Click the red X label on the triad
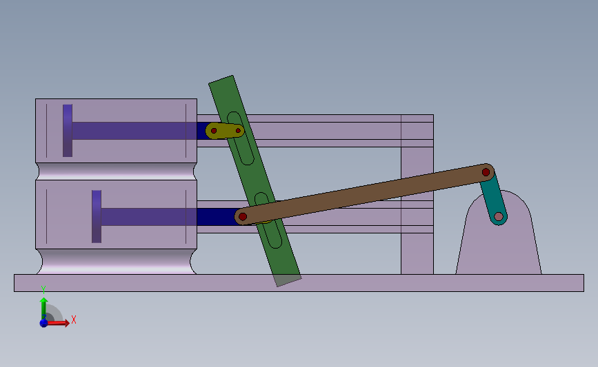The height and width of the screenshot is (367, 598). (74, 319)
